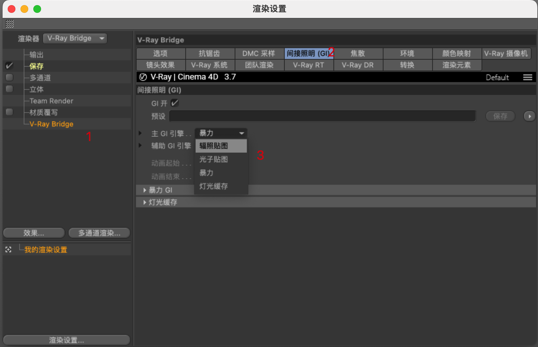Switch to the V-Ray RT tab
Screen dimensions: 538x347
point(309,65)
